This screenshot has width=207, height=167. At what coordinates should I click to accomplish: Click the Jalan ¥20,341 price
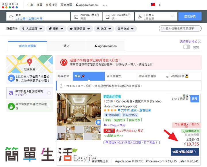[x=189, y=161]
